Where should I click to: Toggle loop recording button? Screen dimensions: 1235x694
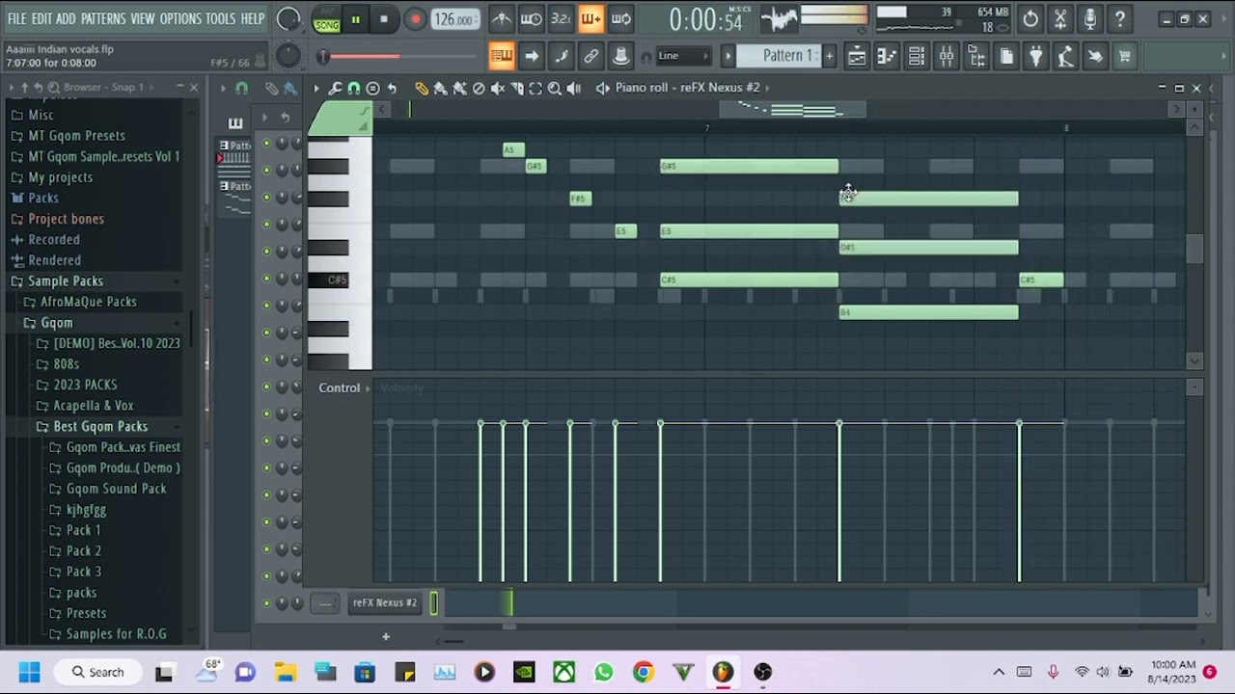click(621, 18)
